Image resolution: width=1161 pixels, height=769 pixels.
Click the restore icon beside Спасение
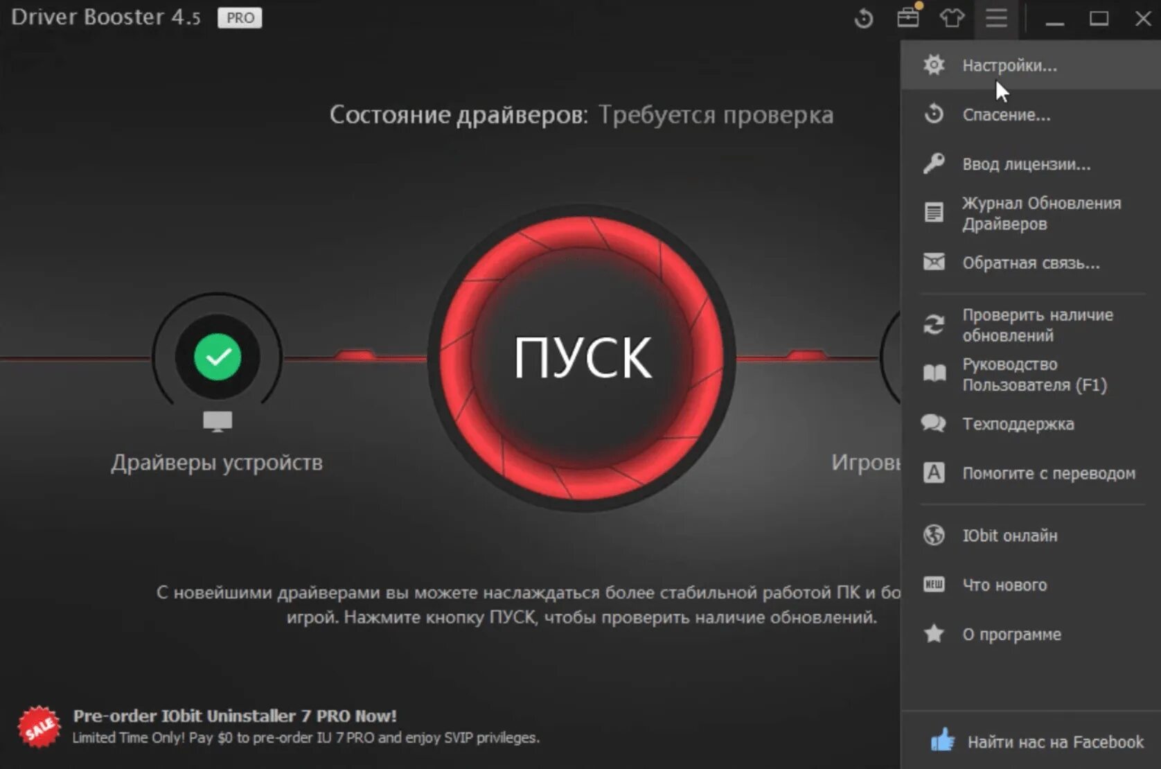coord(934,114)
